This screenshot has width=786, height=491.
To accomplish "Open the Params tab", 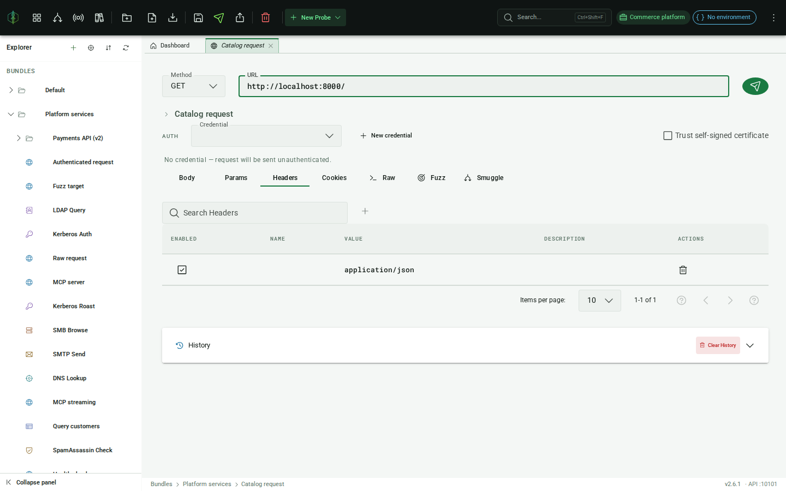I will [x=236, y=178].
